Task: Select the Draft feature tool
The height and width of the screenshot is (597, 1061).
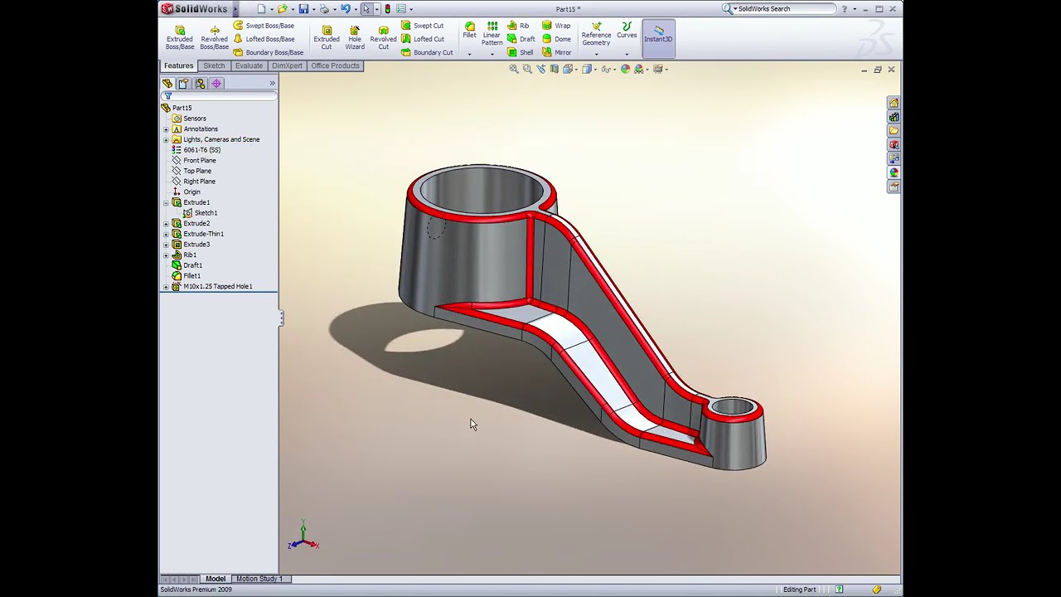Action: 521,39
